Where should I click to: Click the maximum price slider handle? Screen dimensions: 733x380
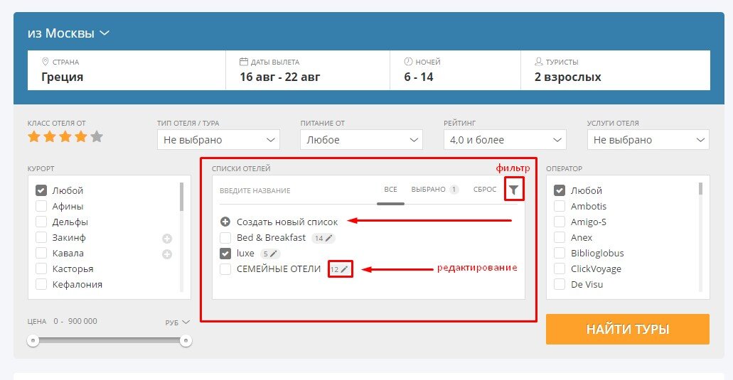(186, 341)
